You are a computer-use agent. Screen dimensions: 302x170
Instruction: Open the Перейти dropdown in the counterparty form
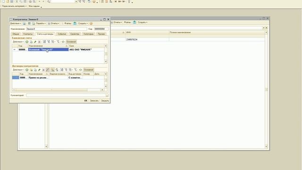41,23
